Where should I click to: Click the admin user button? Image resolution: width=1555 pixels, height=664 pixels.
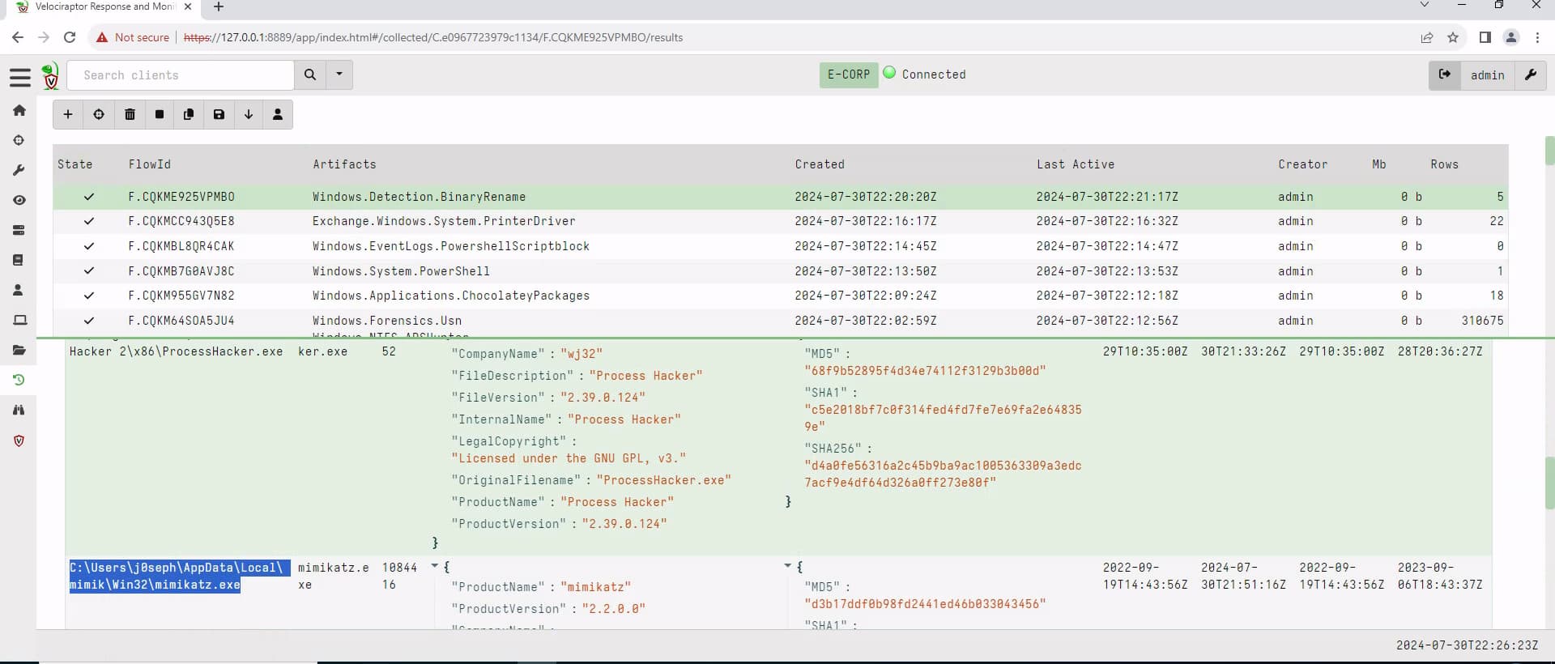1487,74
